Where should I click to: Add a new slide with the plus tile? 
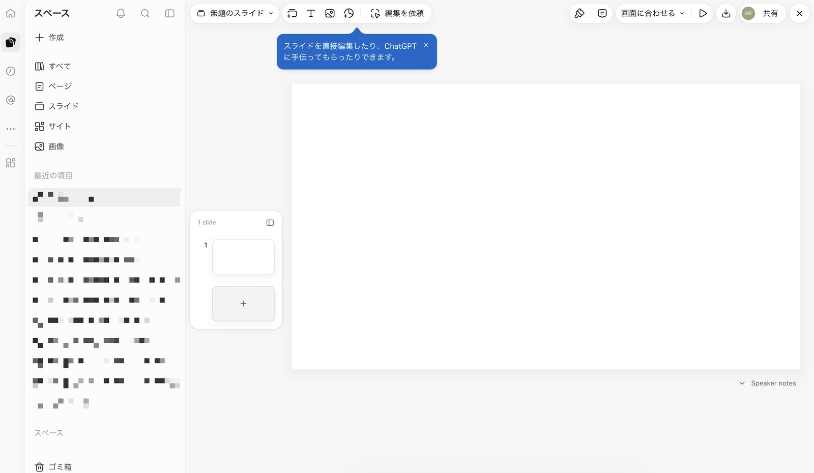coord(243,304)
